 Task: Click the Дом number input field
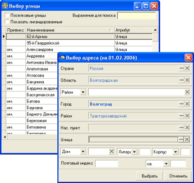[99, 151]
